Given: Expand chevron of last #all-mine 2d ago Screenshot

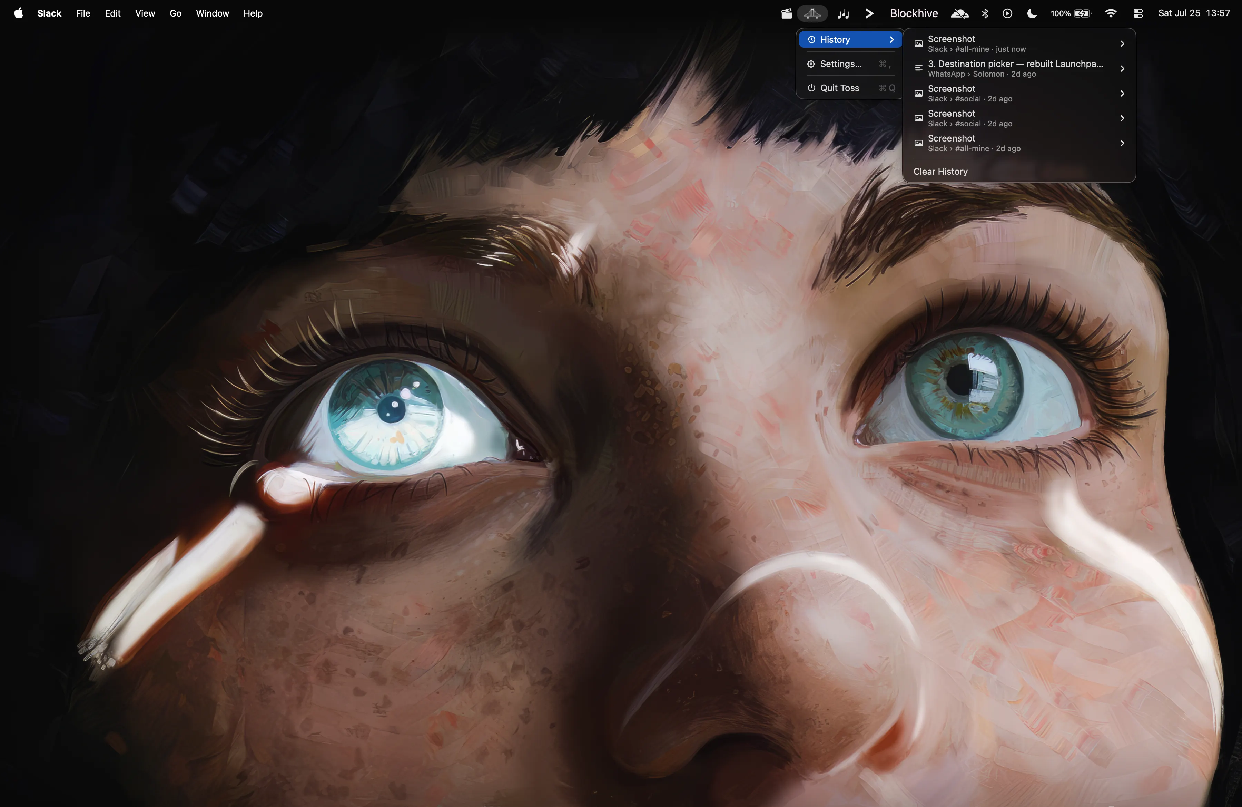Looking at the screenshot, I should click(x=1122, y=143).
